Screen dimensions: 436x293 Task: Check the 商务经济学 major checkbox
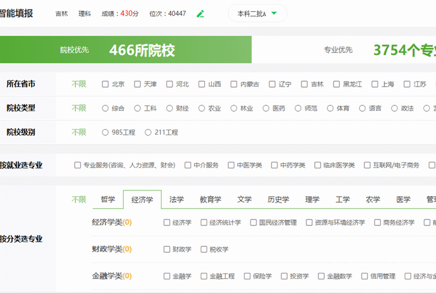click(377, 222)
